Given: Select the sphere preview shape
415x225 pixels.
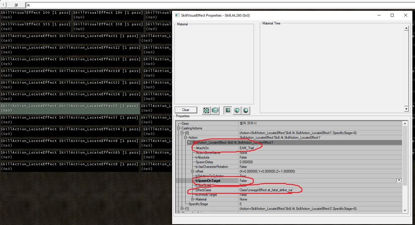Looking at the screenshot, I should coord(245,110).
